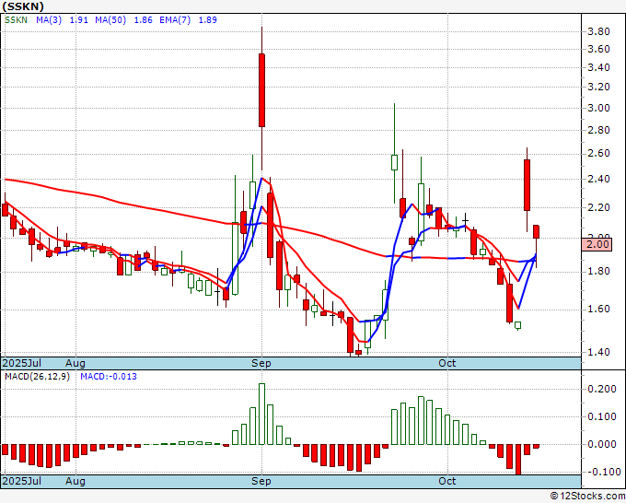The image size is (626, 503).
Task: Click the 1.40 price axis label
Action: [x=598, y=352]
